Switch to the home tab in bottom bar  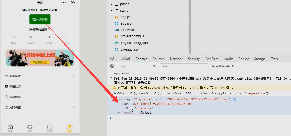click(x=10, y=128)
